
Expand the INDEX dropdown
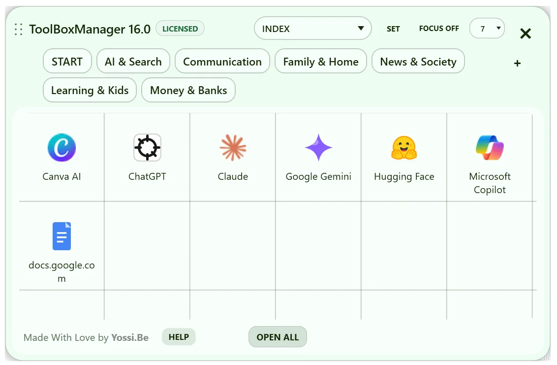(312, 29)
